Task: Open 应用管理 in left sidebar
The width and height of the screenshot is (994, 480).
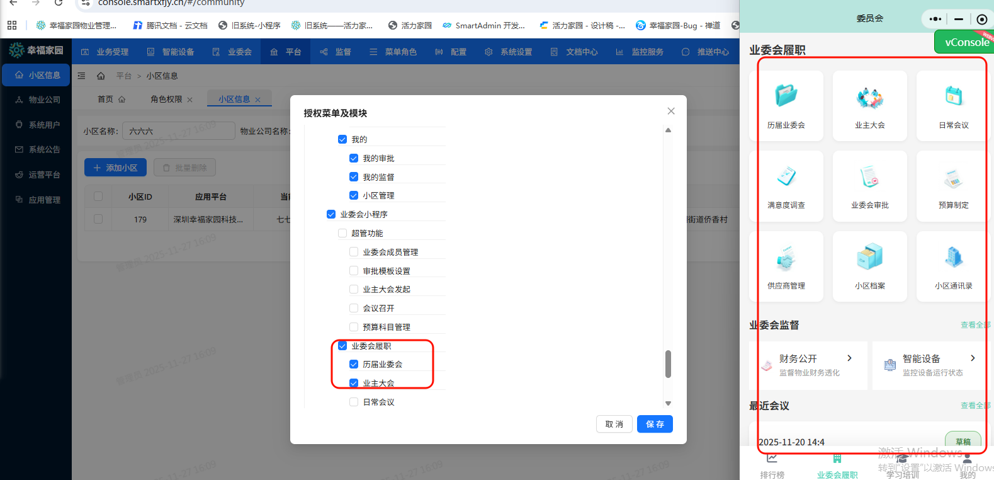Action: click(37, 200)
